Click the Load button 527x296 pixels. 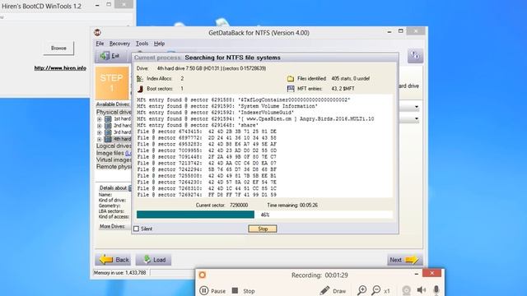(154, 260)
